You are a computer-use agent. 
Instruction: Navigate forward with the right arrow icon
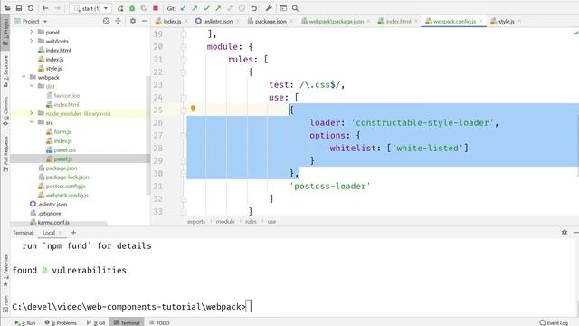pos(57,8)
